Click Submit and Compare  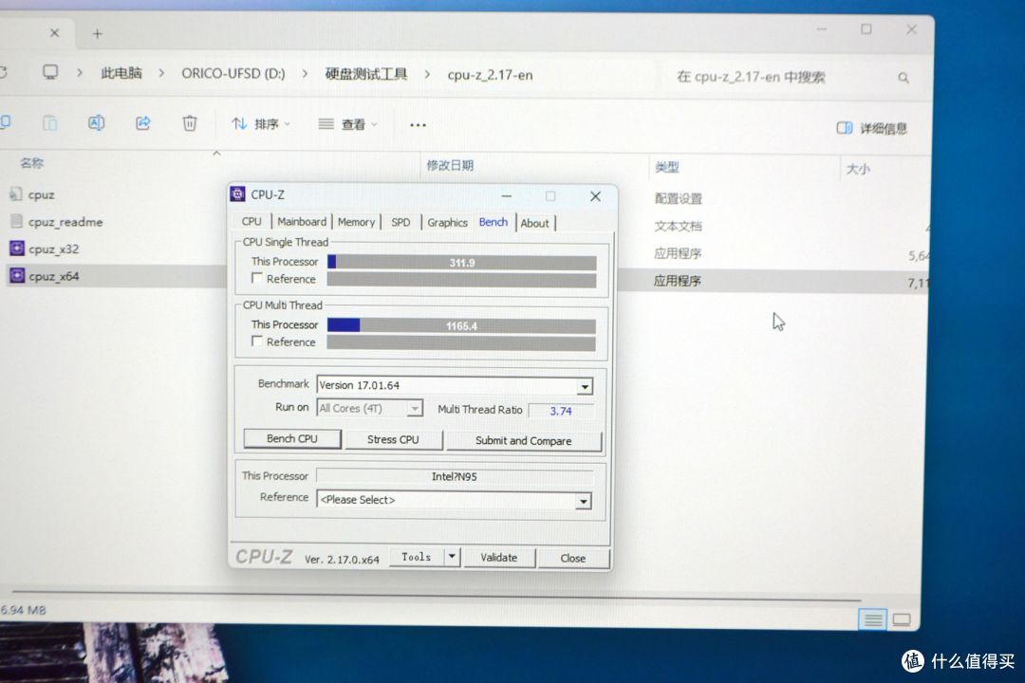[524, 441]
